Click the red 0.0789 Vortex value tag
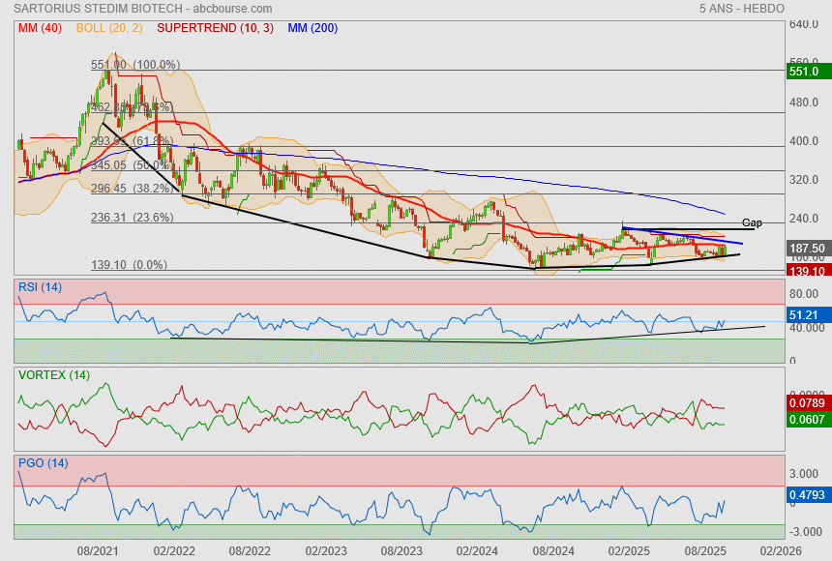 (806, 401)
